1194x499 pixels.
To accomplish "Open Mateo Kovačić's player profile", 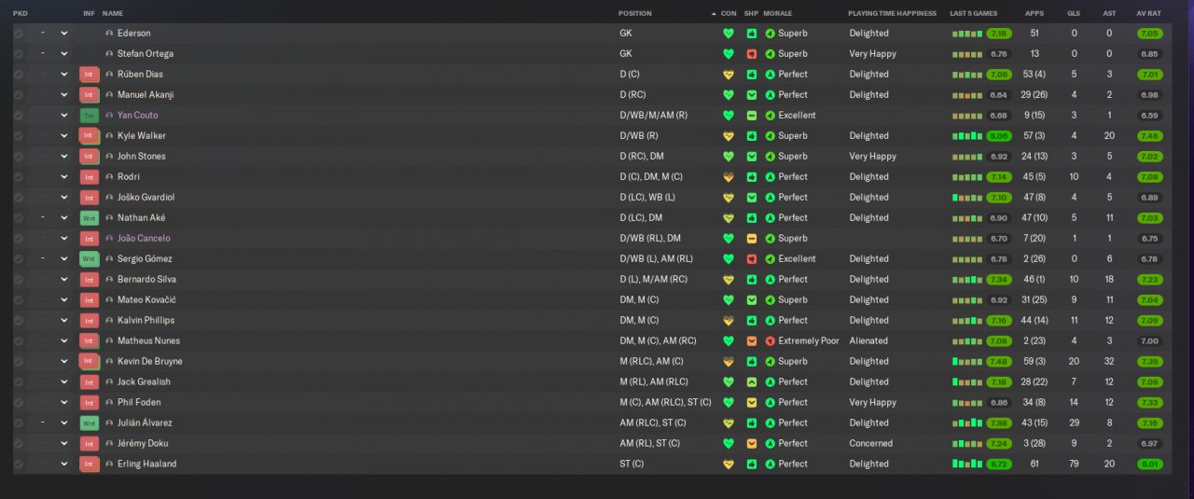I will (146, 300).
